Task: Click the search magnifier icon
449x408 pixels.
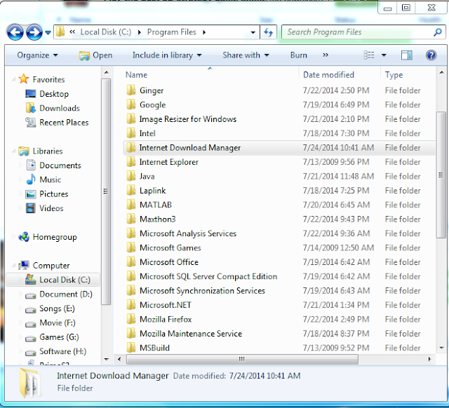Action: coord(437,32)
